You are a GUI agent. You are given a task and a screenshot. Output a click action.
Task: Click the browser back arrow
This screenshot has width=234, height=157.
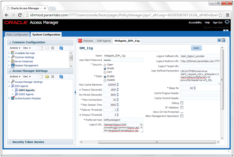coord(6,15)
